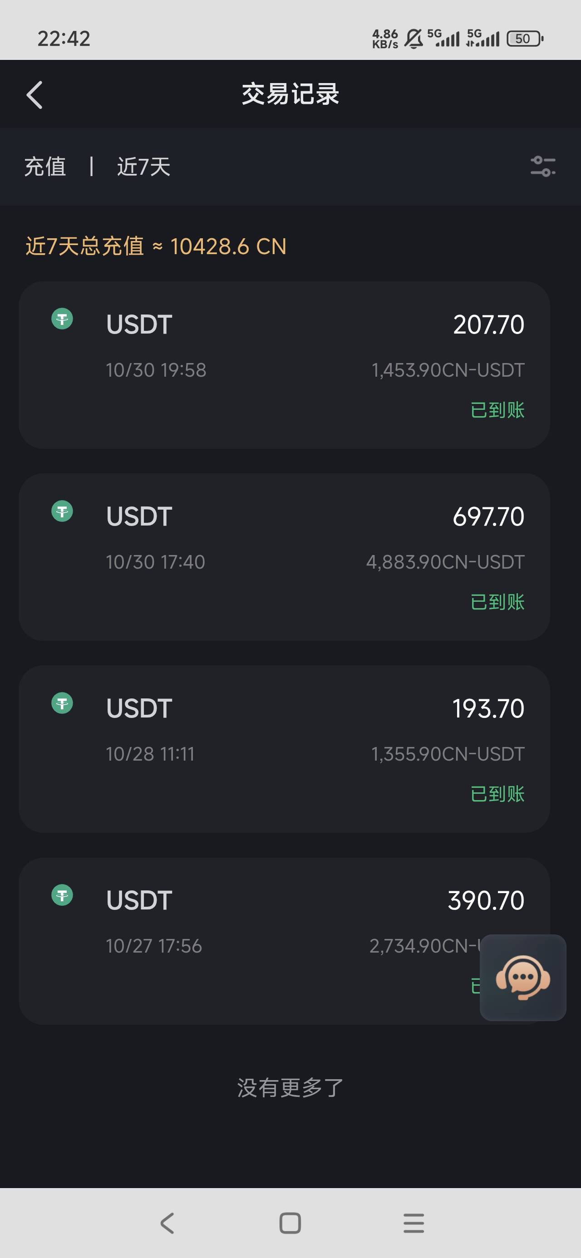Open customer support chat bubble
Viewport: 581px width, 1258px height.
click(x=522, y=977)
